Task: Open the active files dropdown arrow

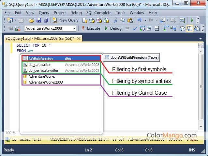Action: click(x=201, y=39)
